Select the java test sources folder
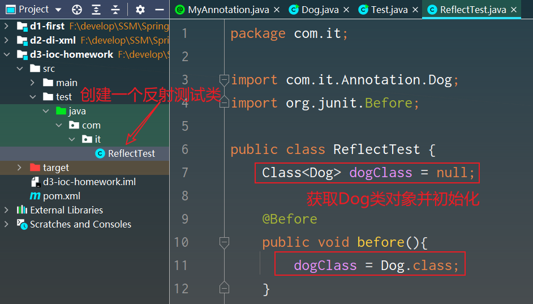 coord(85,111)
